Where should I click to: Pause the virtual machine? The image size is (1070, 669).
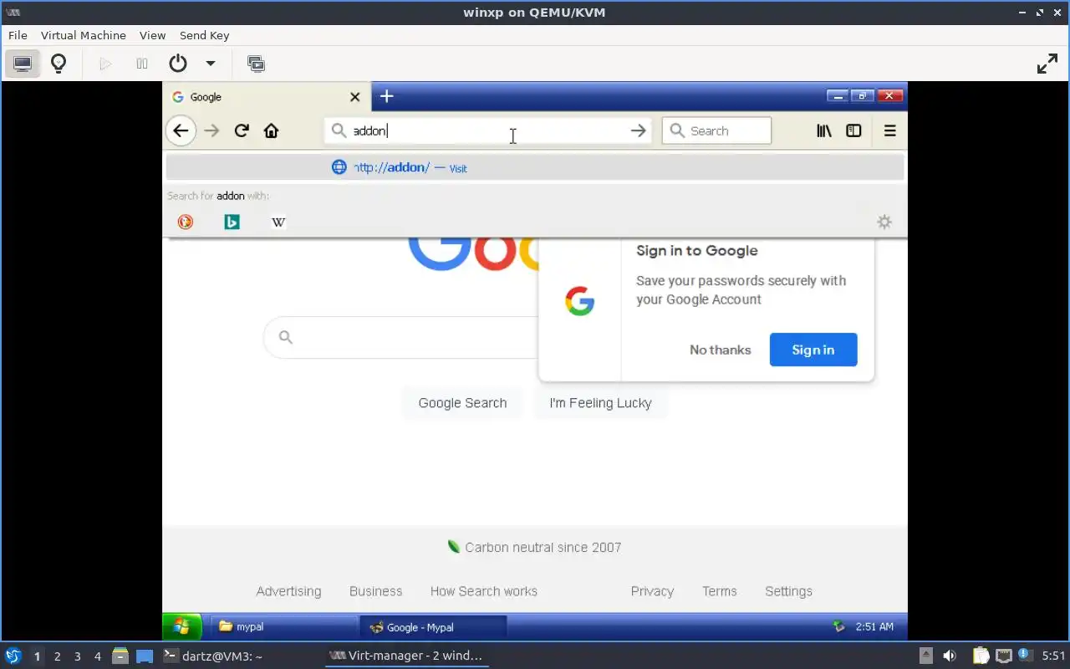point(142,64)
